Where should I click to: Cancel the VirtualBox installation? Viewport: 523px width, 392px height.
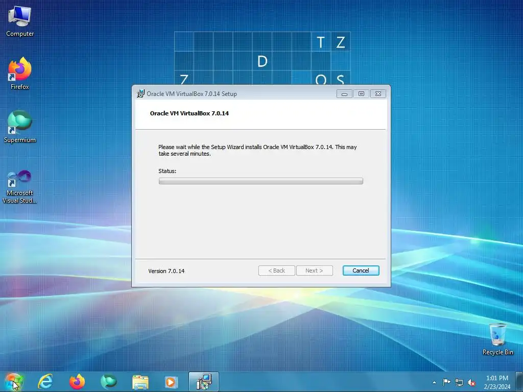(361, 271)
